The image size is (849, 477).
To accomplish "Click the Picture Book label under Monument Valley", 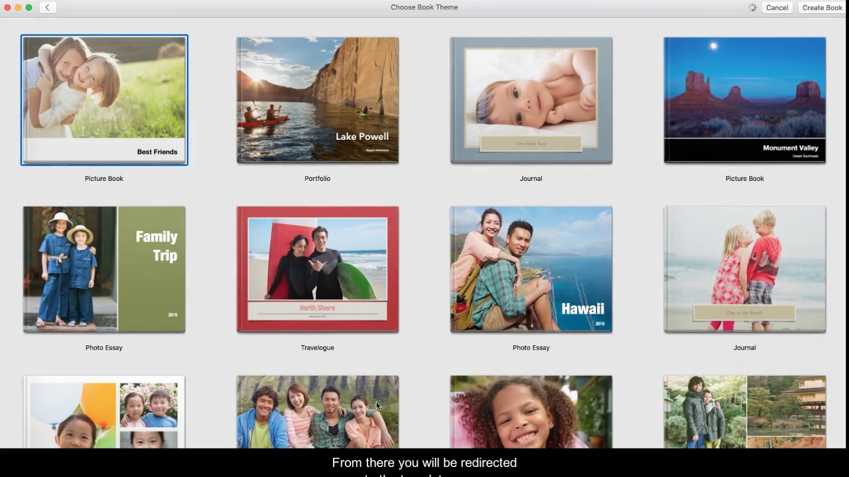I will tap(745, 179).
